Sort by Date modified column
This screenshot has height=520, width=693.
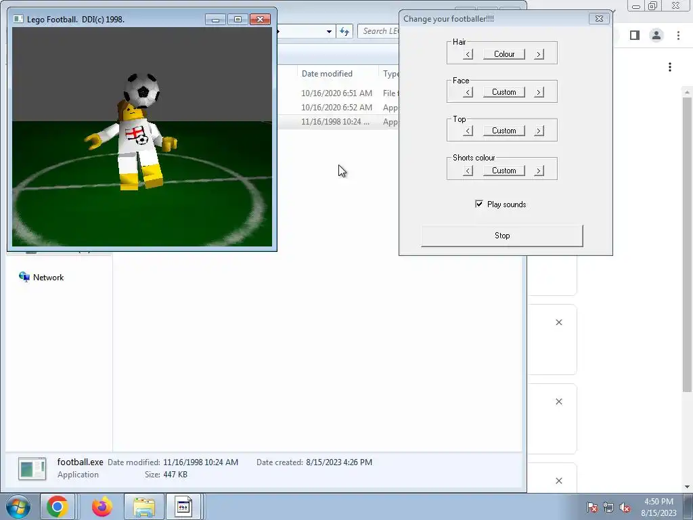(327, 74)
